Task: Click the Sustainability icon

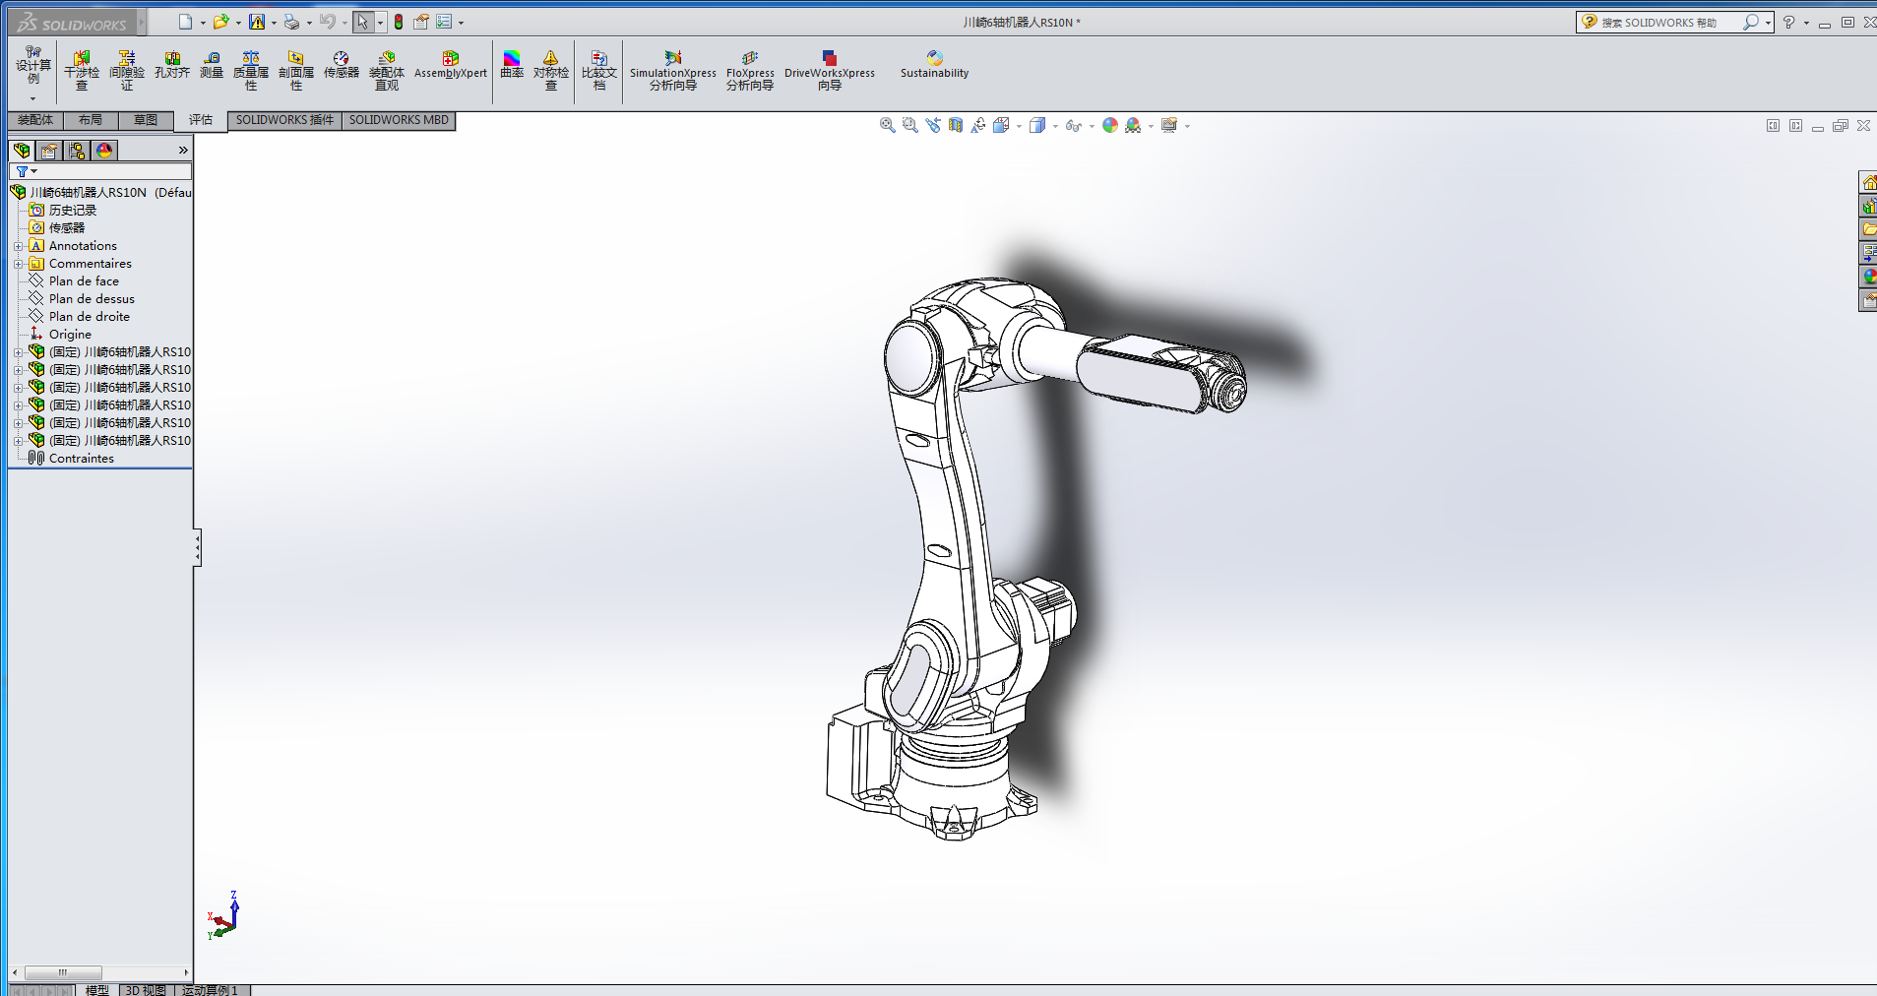Action: (934, 59)
